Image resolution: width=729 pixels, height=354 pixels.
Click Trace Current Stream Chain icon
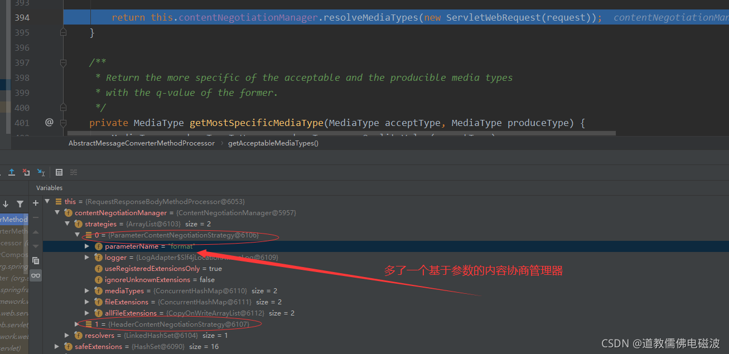[x=74, y=172]
